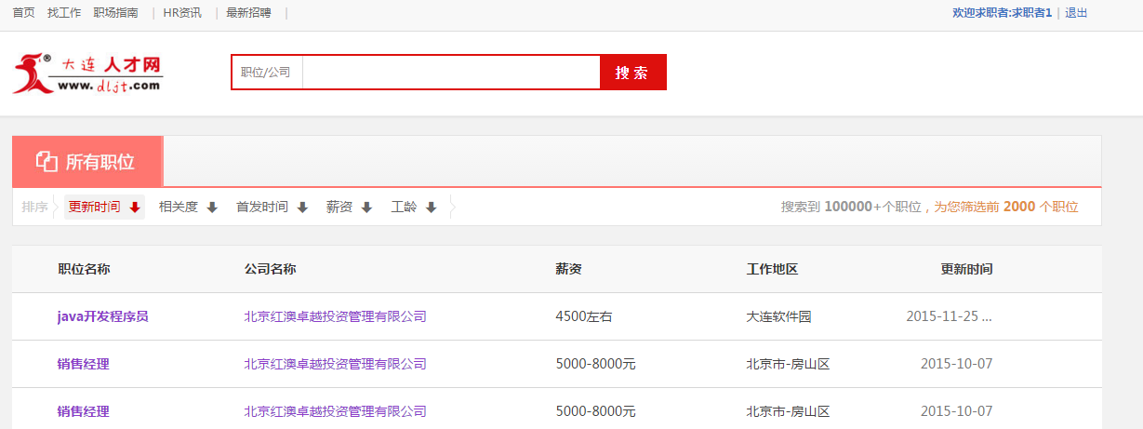Image resolution: width=1143 pixels, height=429 pixels.
Task: Click sort arrow beside 相关度
Action: click(212, 208)
